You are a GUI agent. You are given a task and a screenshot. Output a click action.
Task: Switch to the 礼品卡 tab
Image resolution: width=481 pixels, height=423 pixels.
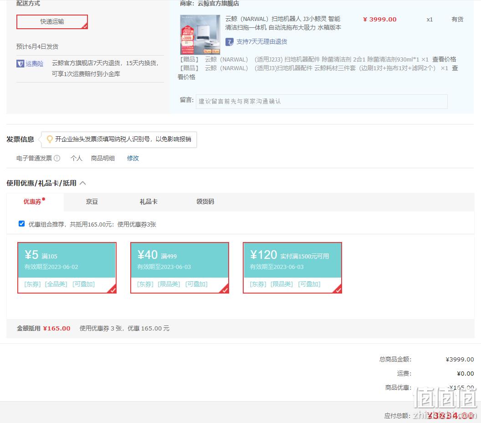coord(148,201)
